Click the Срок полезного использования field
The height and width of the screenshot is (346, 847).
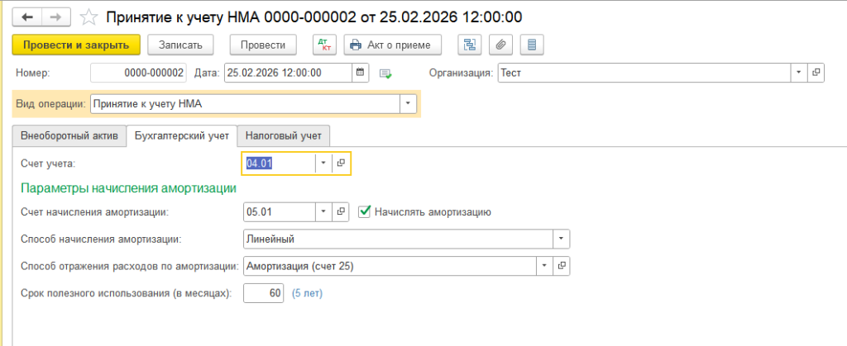point(264,293)
